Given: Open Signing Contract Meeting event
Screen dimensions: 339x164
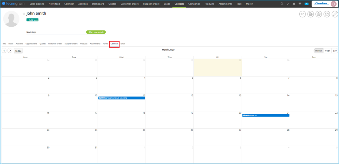Looking at the screenshot, I should click(122, 98).
